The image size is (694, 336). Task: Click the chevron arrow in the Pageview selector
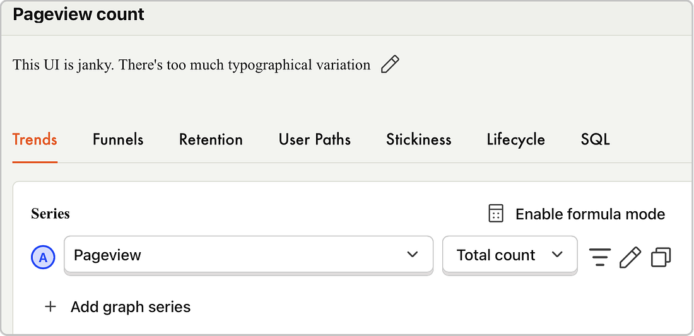[412, 255]
